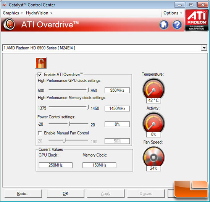
Task: Click the 250MHz current GPU clock value
Action: 56,165
